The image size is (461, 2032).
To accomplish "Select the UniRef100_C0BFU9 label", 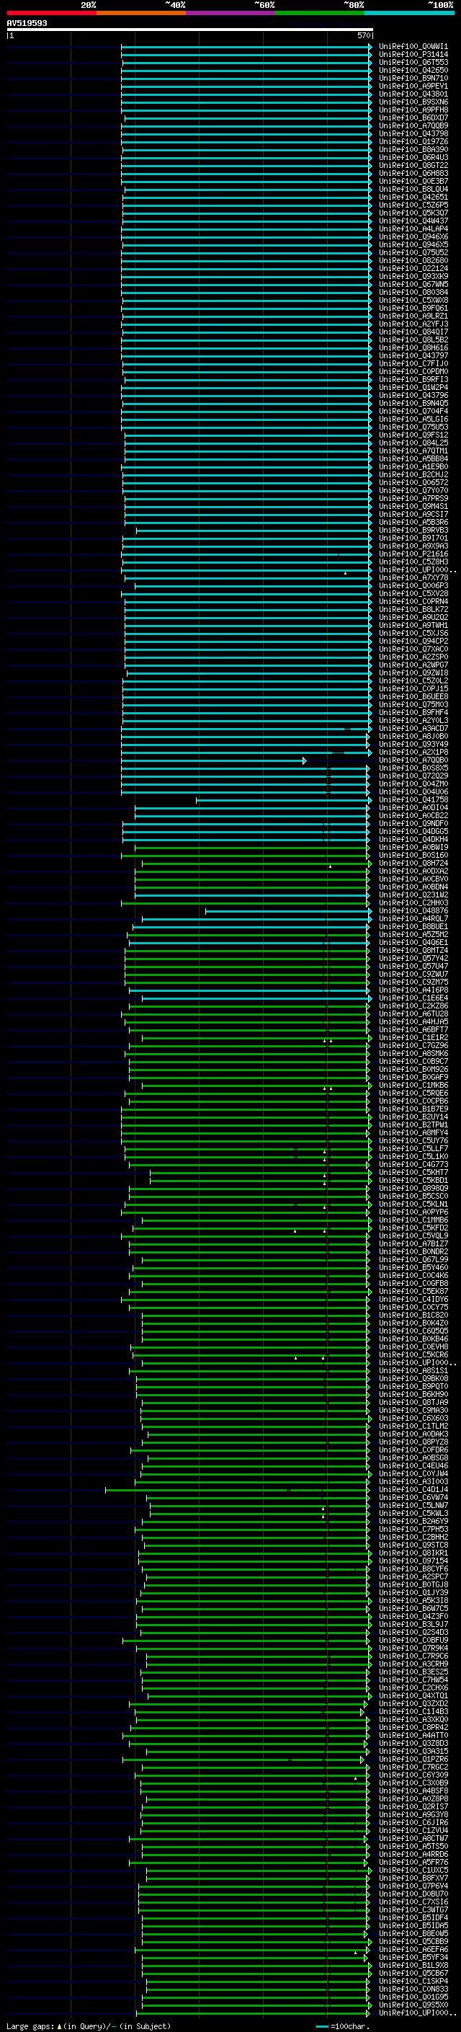I will (x=413, y=1641).
